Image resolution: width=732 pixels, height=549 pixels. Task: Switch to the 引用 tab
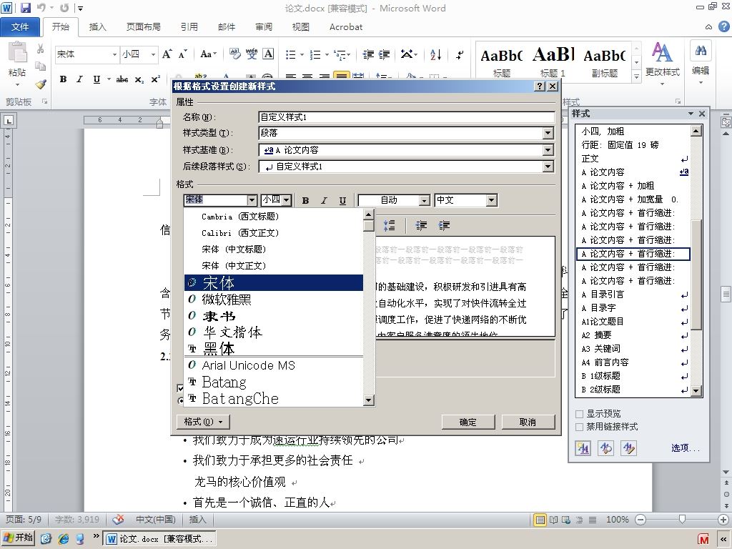point(189,27)
